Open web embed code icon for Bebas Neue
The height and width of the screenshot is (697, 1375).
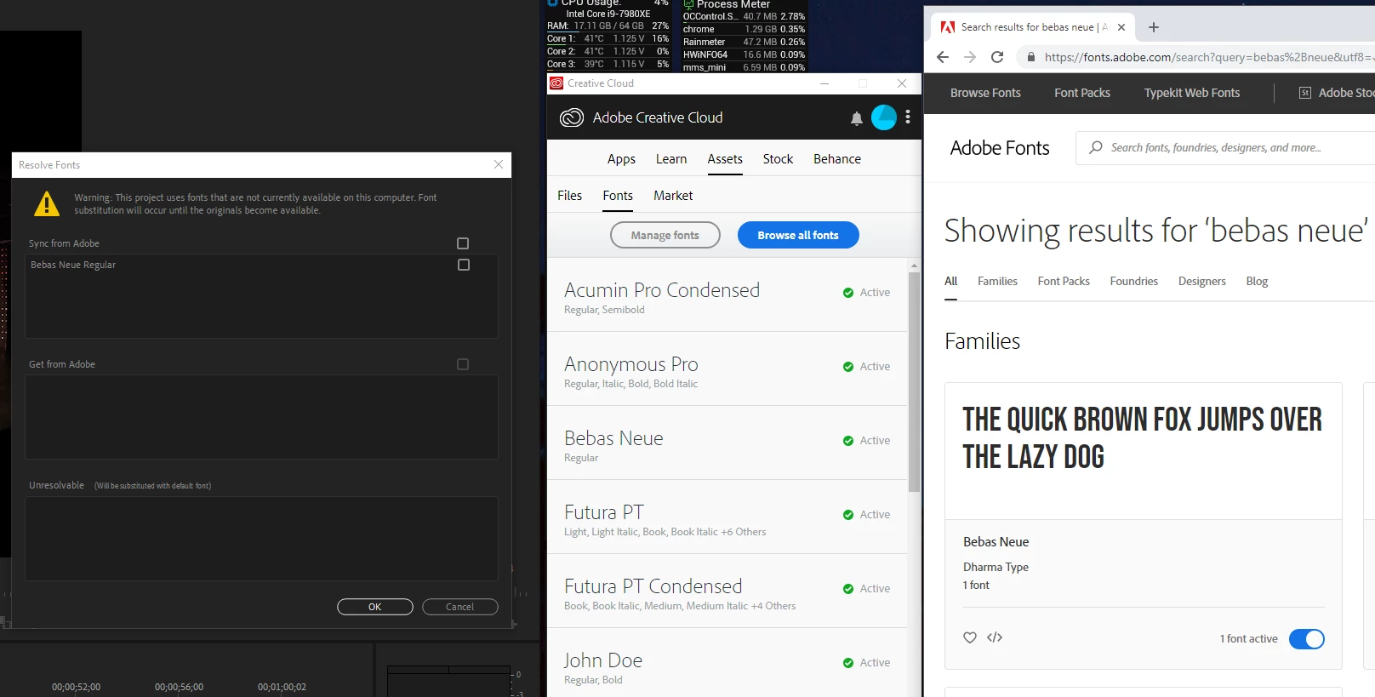coord(995,637)
